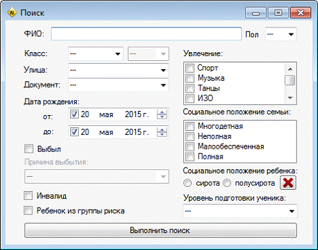Expand the first Класс dropdown

point(95,54)
